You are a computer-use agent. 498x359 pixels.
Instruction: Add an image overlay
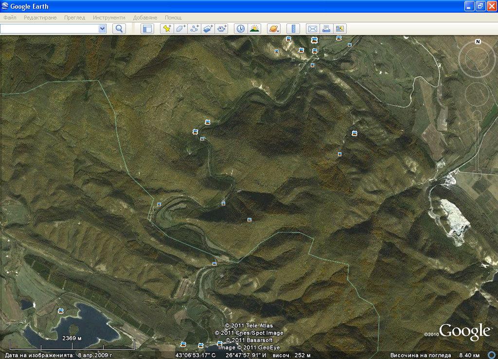[x=208, y=29]
